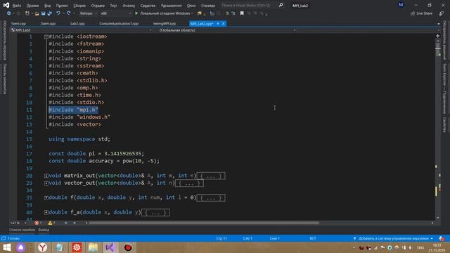Open Windows Start button
The height and width of the screenshot is (253, 450).
(6, 247)
